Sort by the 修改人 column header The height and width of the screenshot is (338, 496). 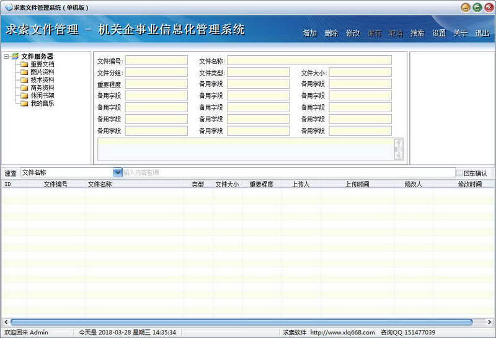point(413,184)
